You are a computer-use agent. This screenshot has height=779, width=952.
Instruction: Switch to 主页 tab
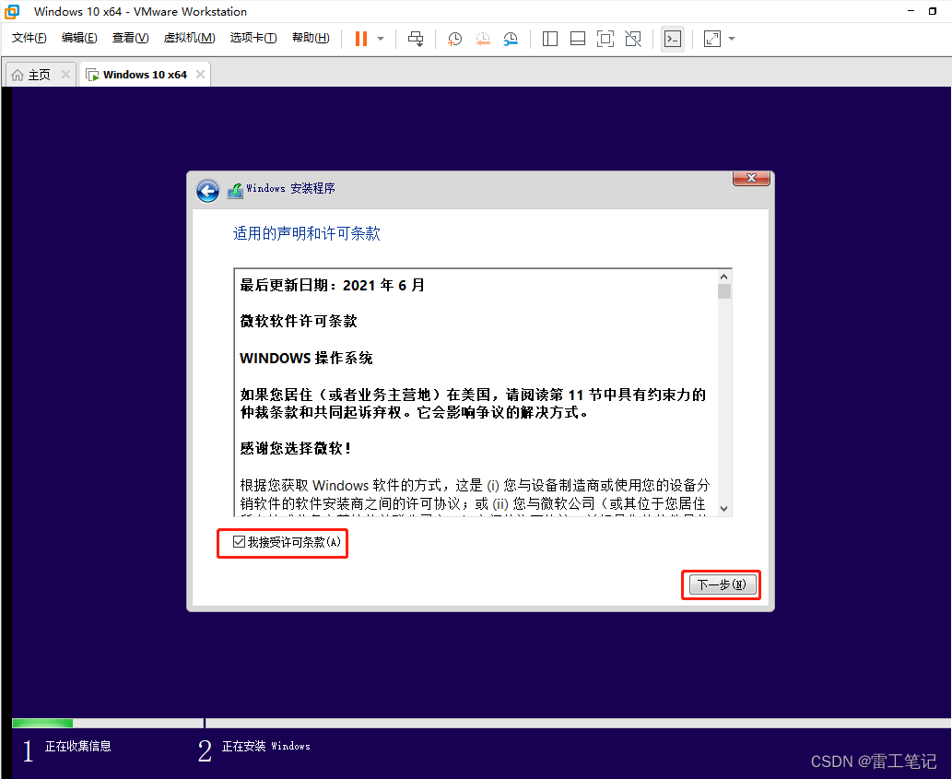pyautogui.click(x=40, y=75)
